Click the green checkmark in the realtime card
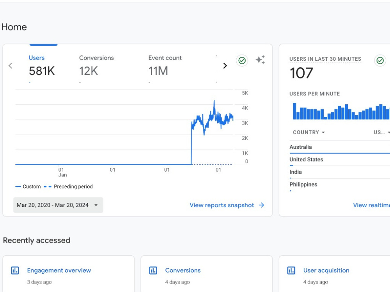This screenshot has width=390, height=292. (380, 60)
